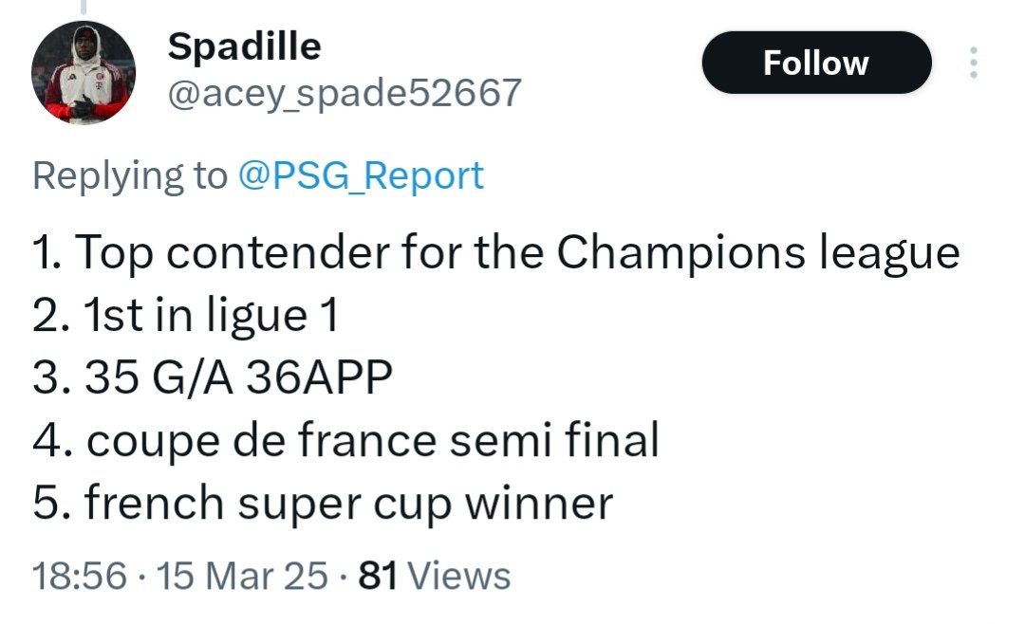Viewport: 1025px width, 624px height.
Task: Click the "french super cup winner" line
Action: click(x=323, y=504)
